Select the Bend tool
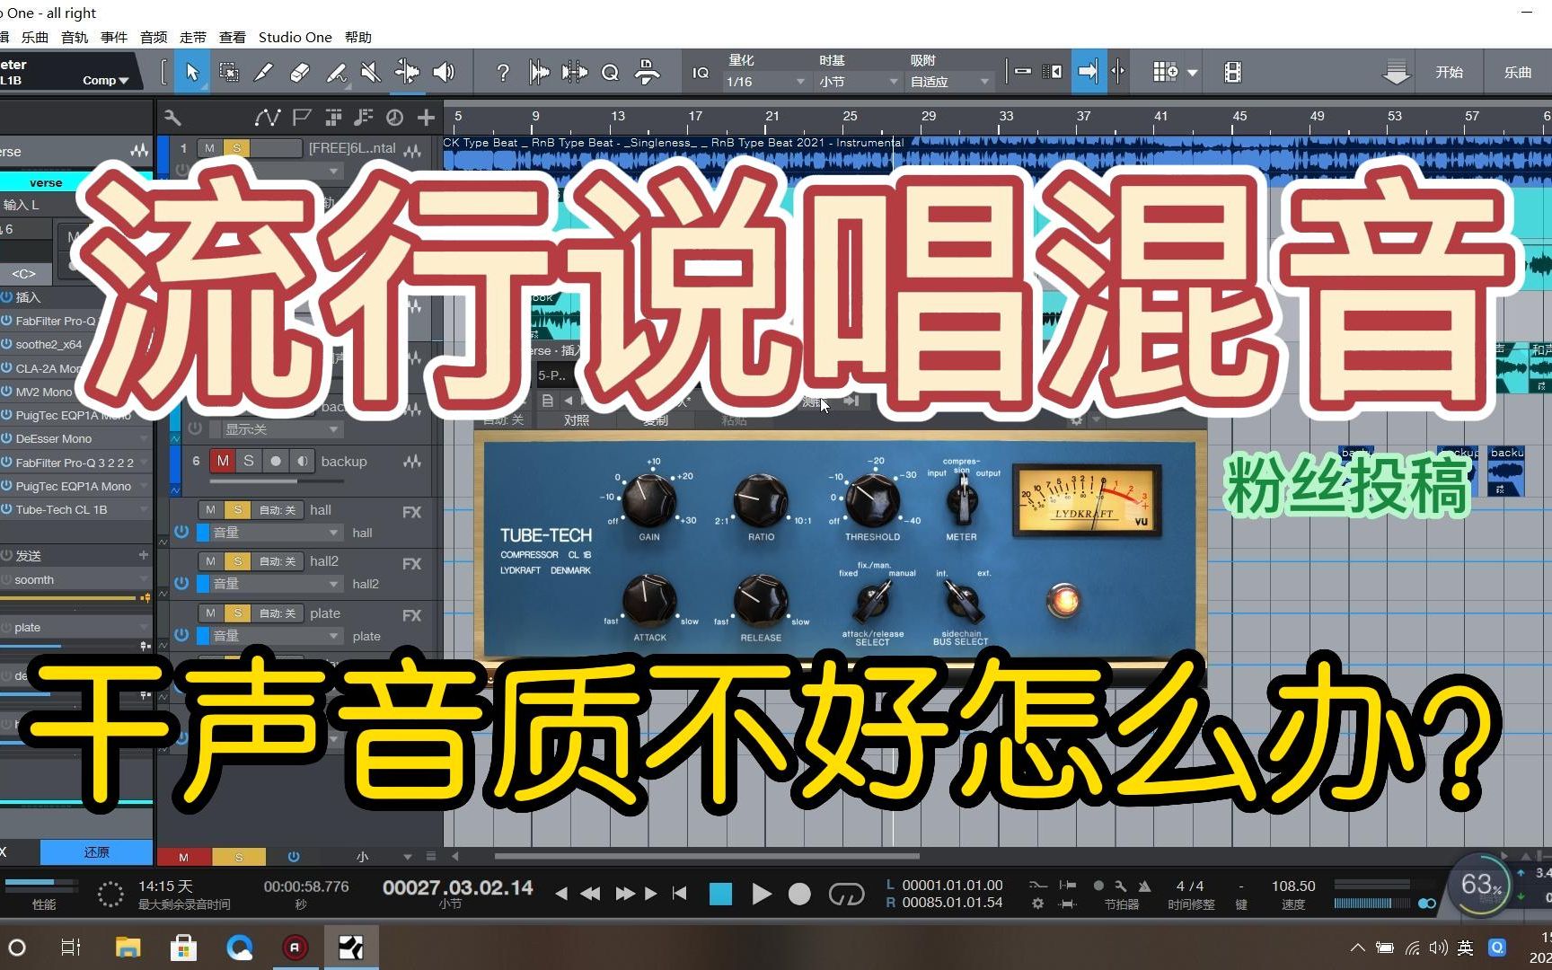This screenshot has width=1552, height=970. (x=407, y=72)
